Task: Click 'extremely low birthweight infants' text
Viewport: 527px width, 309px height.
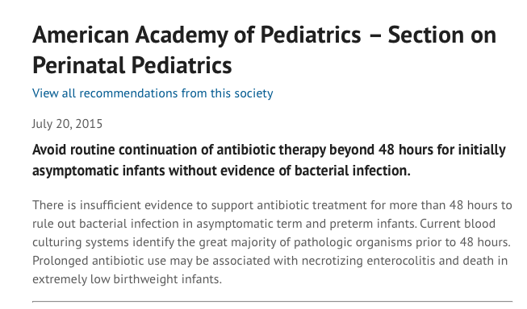Action: tap(127, 279)
